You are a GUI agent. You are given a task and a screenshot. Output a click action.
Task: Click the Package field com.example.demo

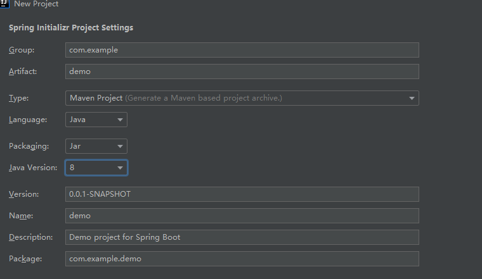point(242,259)
